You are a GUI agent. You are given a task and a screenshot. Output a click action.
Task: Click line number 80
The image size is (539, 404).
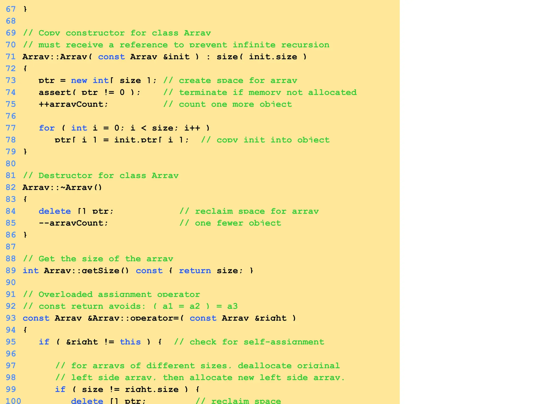tap(11, 164)
